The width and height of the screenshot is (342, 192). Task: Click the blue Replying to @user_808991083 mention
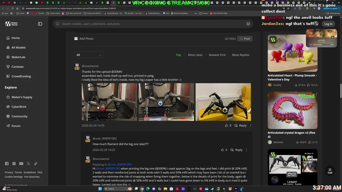point(120,165)
